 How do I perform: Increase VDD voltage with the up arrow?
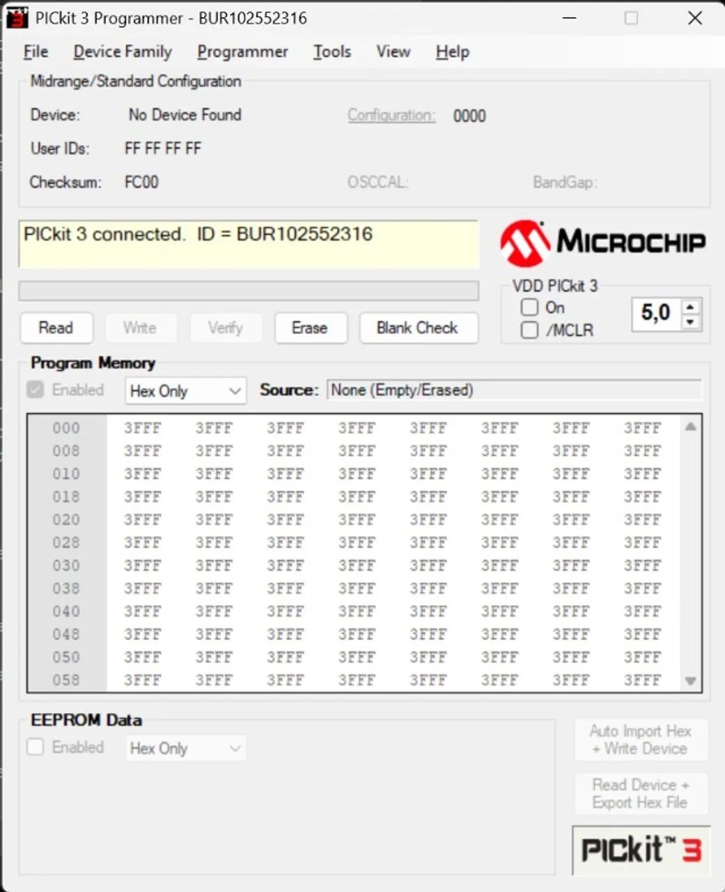(689, 307)
